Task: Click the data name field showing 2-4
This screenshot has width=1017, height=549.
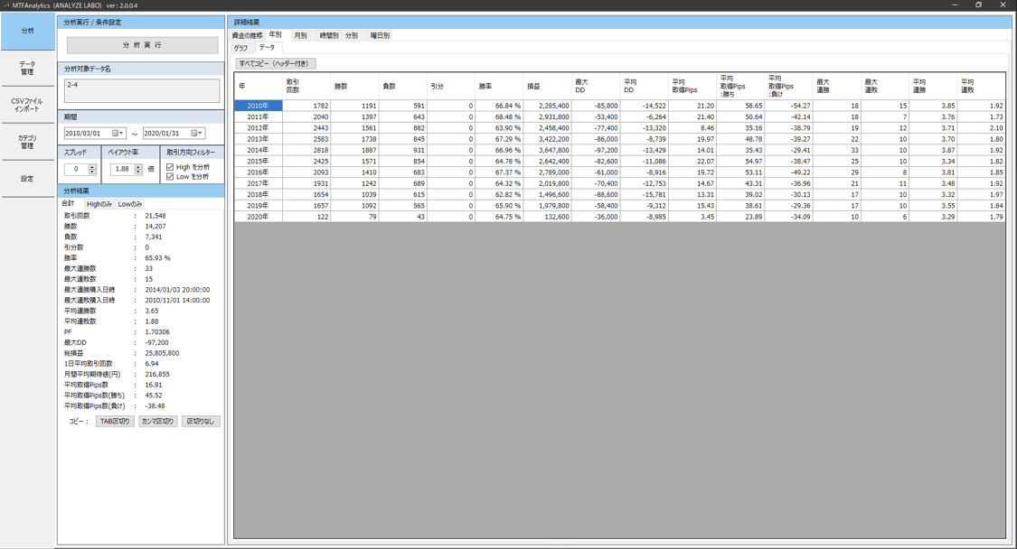Action: tap(142, 90)
